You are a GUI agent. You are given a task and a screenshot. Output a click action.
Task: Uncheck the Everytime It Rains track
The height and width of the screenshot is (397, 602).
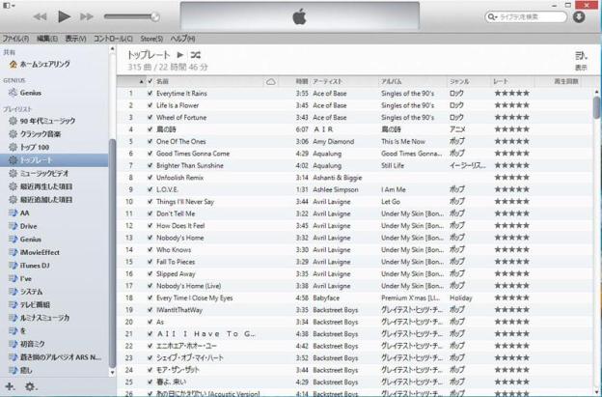(150, 94)
